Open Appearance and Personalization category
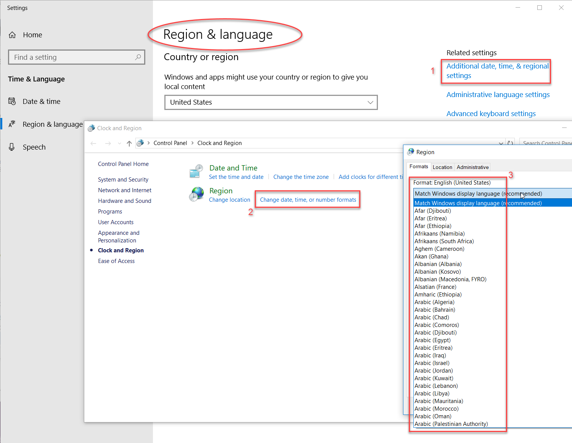This screenshot has width=572, height=443. point(119,237)
